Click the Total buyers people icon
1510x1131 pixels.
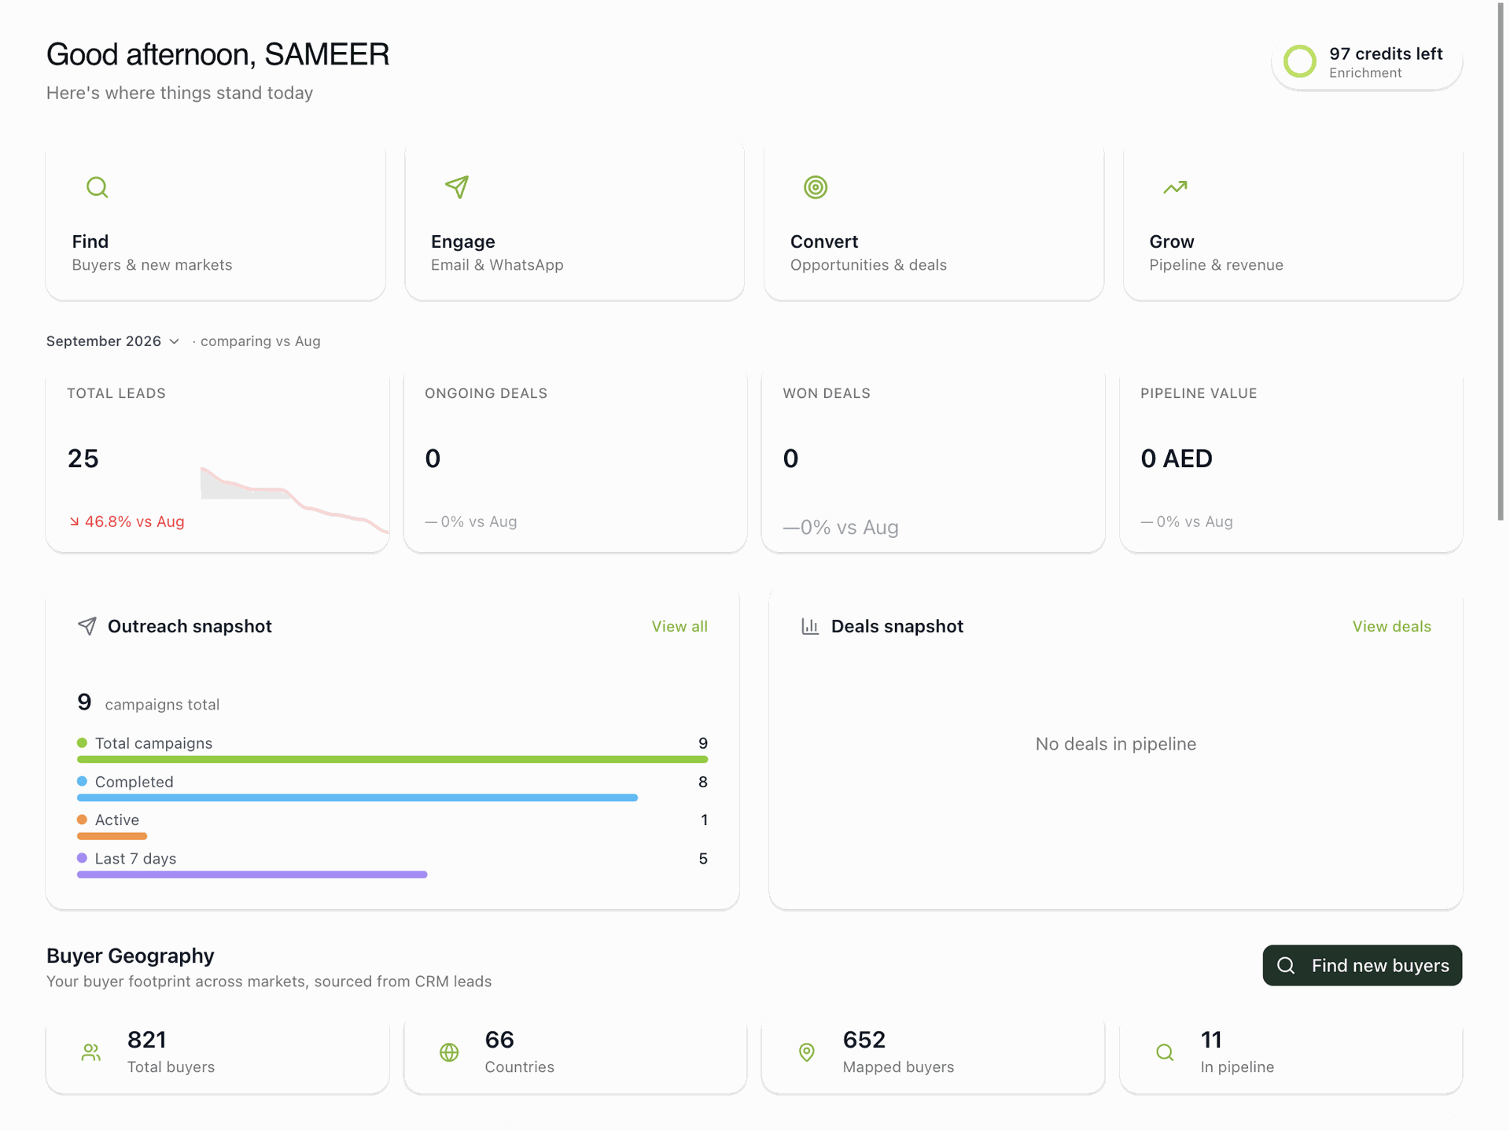(91, 1052)
